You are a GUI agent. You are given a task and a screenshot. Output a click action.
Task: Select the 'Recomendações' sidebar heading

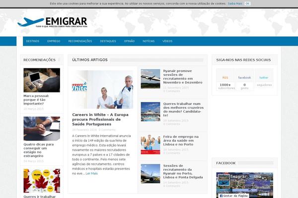(40, 60)
